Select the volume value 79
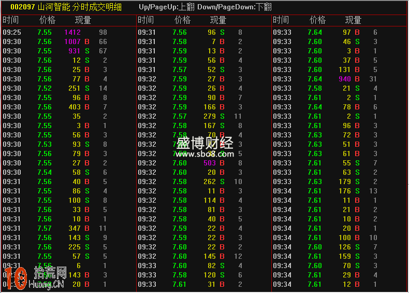 (77, 154)
